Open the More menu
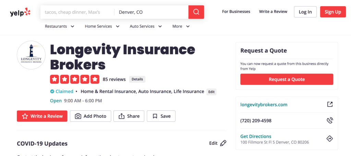 coord(181,26)
